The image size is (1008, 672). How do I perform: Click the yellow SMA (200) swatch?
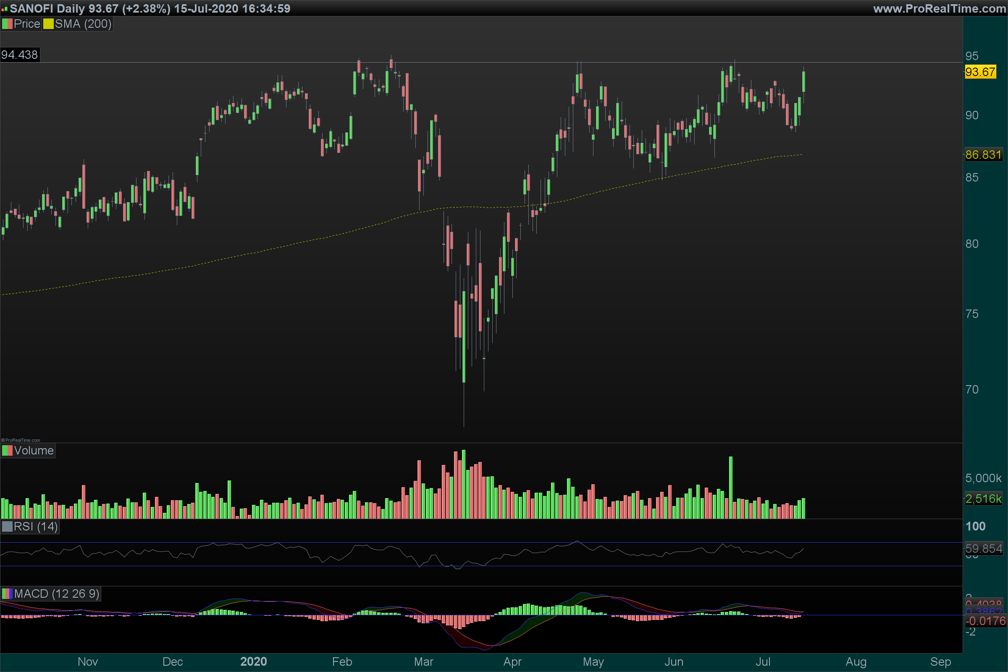(x=48, y=24)
